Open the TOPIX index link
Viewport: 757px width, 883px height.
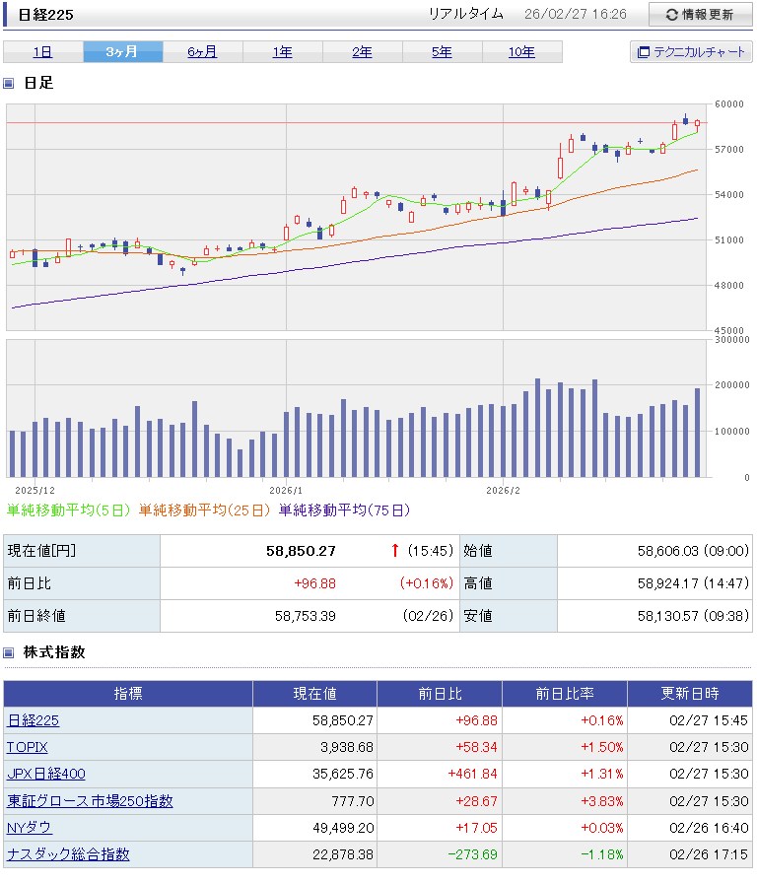point(28,747)
